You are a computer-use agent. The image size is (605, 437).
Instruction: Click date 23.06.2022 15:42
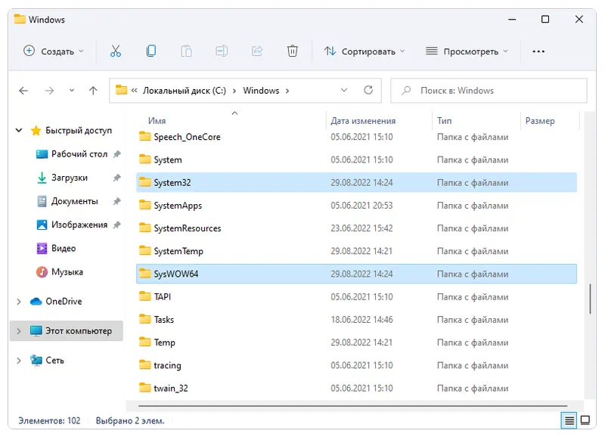click(361, 228)
